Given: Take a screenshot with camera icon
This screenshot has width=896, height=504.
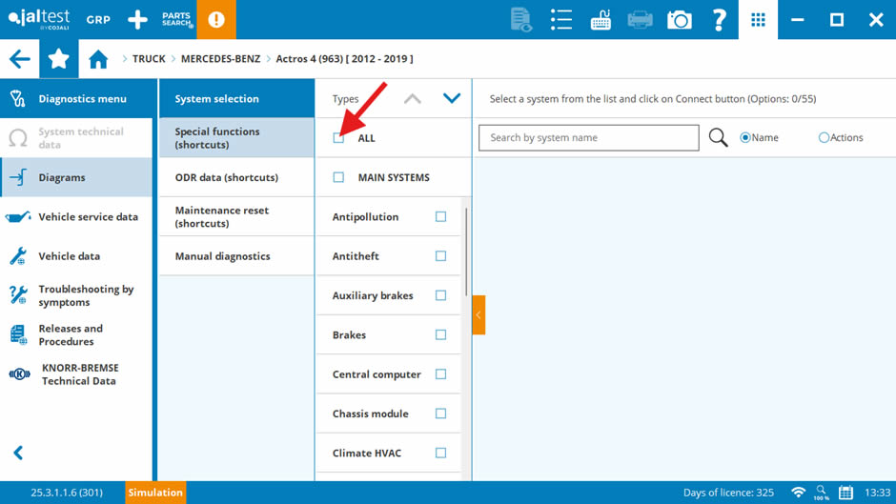Looking at the screenshot, I should coord(680,20).
